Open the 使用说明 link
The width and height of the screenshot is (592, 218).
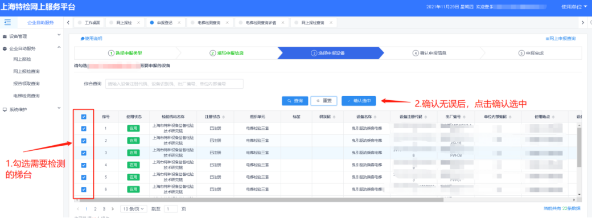coord(91,39)
